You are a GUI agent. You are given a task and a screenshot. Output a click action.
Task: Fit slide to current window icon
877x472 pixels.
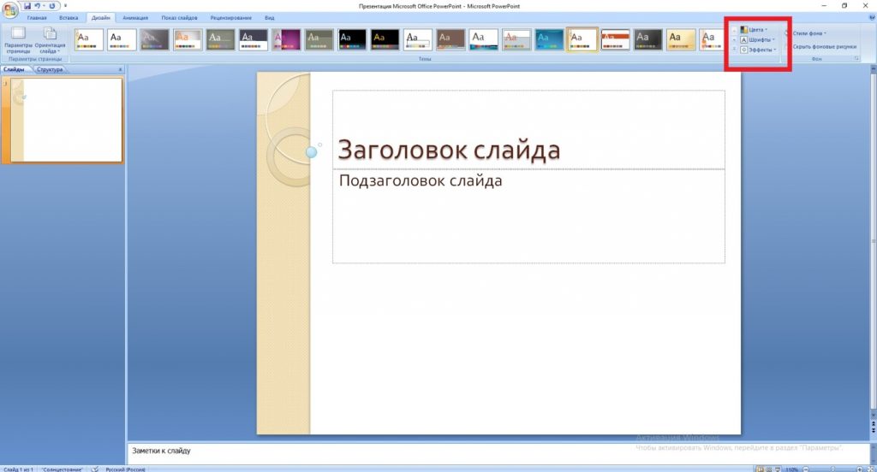871,469
